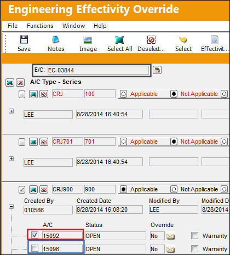Enable Warranty for A/C 15092

[194, 236]
